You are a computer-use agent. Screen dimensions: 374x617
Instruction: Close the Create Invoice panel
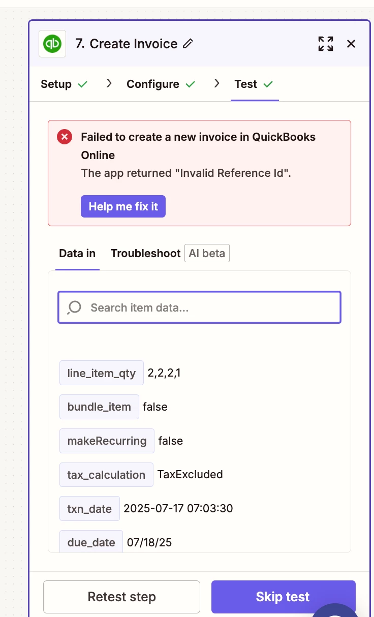(x=351, y=44)
